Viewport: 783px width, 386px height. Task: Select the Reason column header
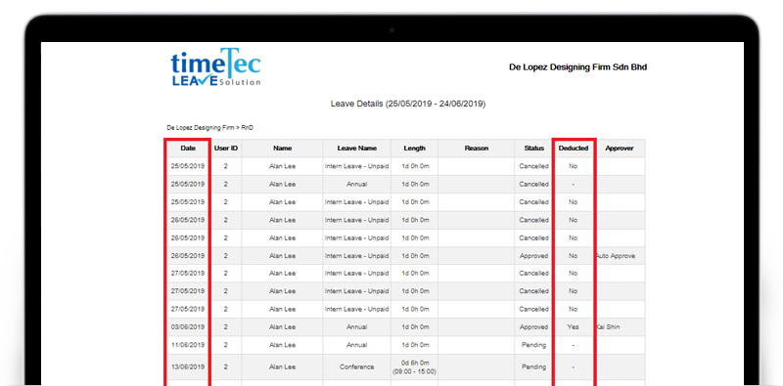477,149
